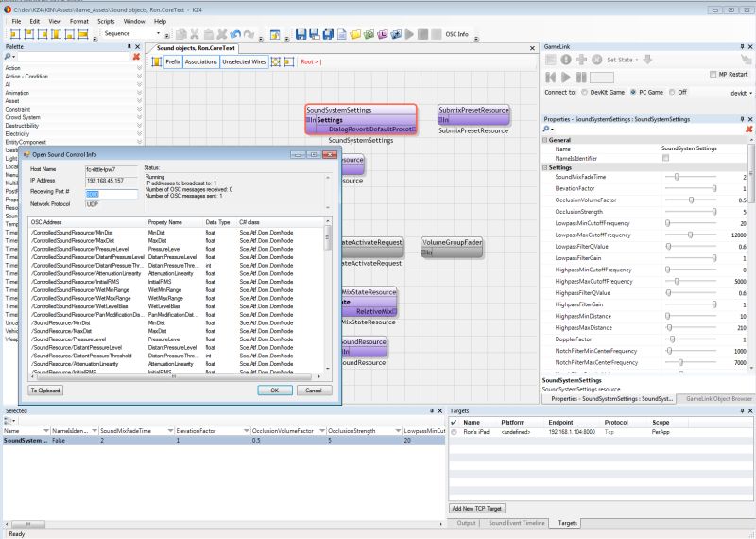The image size is (756, 539).
Task: Select the Ron's iPad target radio button
Action: 454,432
